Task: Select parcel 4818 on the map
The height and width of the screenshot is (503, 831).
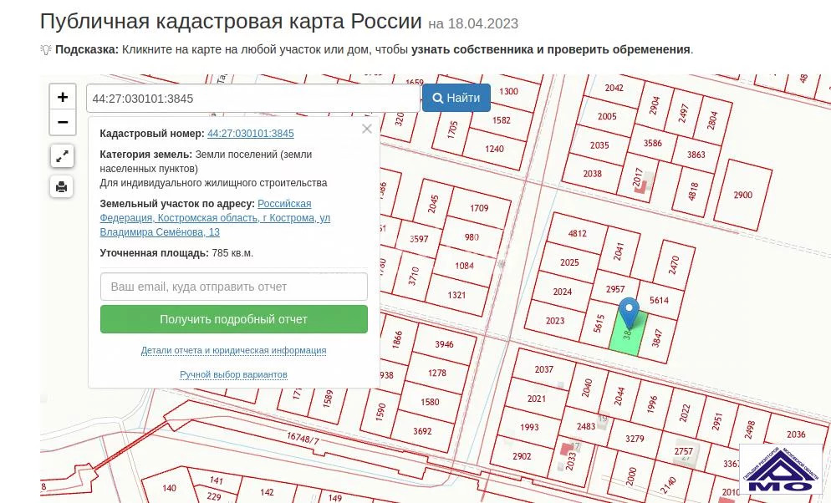Action: [693, 191]
